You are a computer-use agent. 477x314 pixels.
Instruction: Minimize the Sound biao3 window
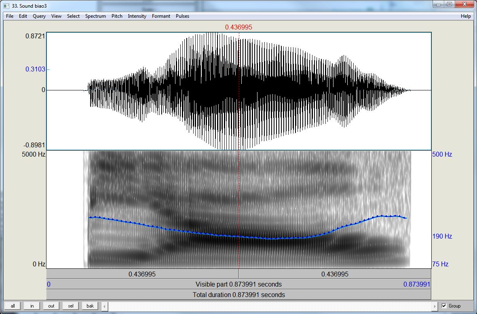click(x=439, y=4)
